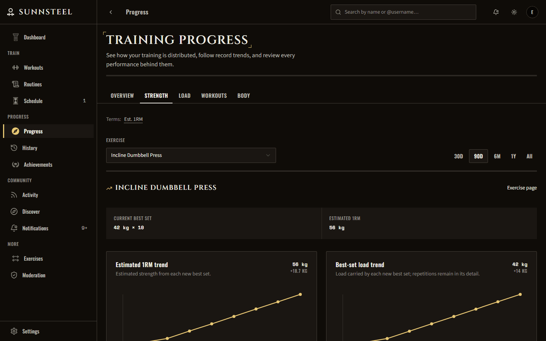Switch to the Strength tab
The width and height of the screenshot is (546, 341).
click(156, 95)
